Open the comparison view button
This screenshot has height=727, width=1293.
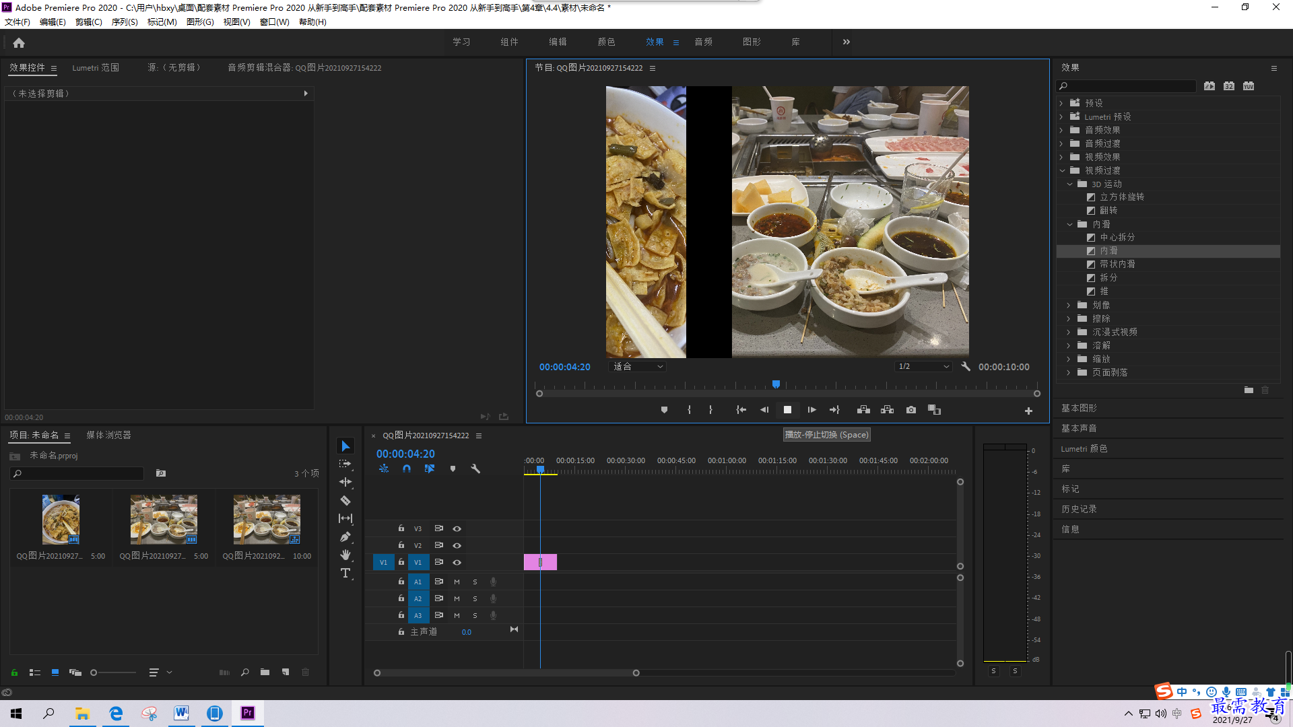(x=934, y=410)
